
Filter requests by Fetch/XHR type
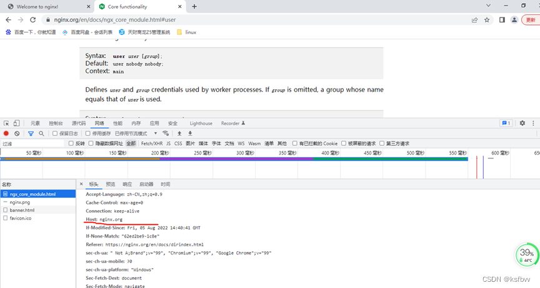pyautogui.click(x=152, y=143)
